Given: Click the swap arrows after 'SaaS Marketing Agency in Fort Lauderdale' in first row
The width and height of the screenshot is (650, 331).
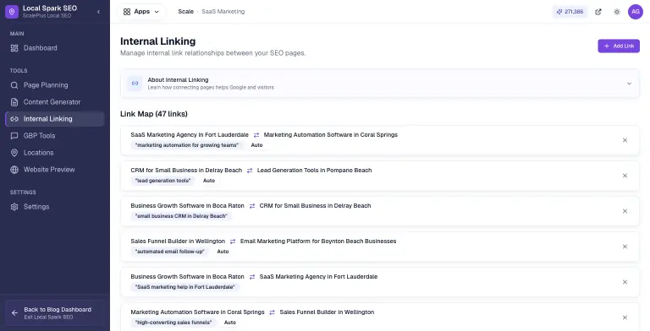Looking at the screenshot, I should [256, 135].
